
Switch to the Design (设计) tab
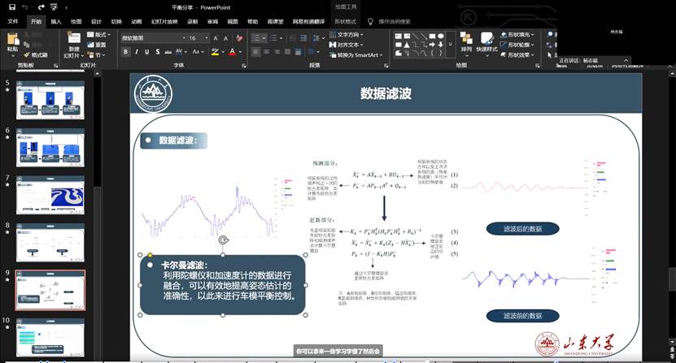pyautogui.click(x=96, y=22)
